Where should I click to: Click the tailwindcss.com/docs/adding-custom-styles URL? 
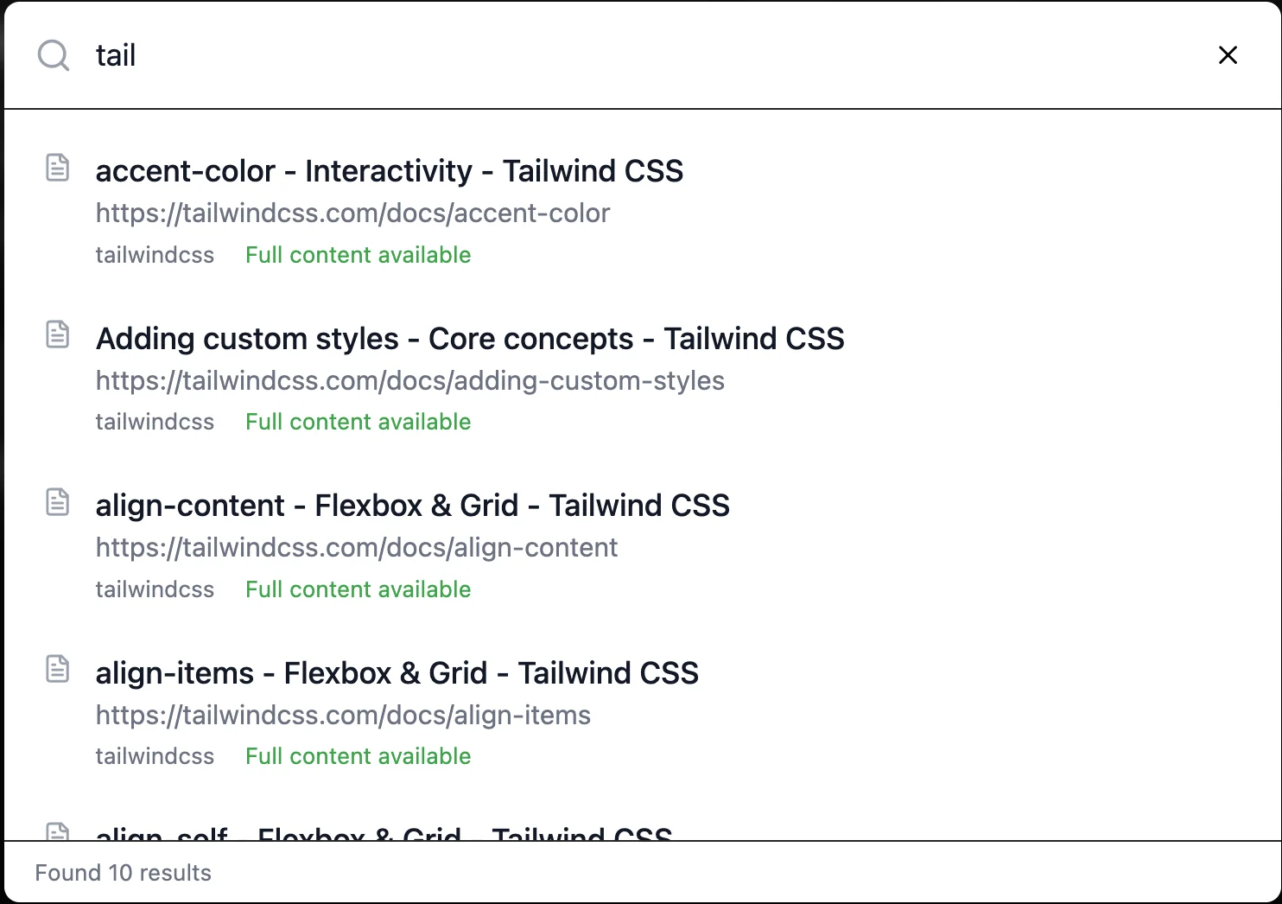(x=409, y=381)
